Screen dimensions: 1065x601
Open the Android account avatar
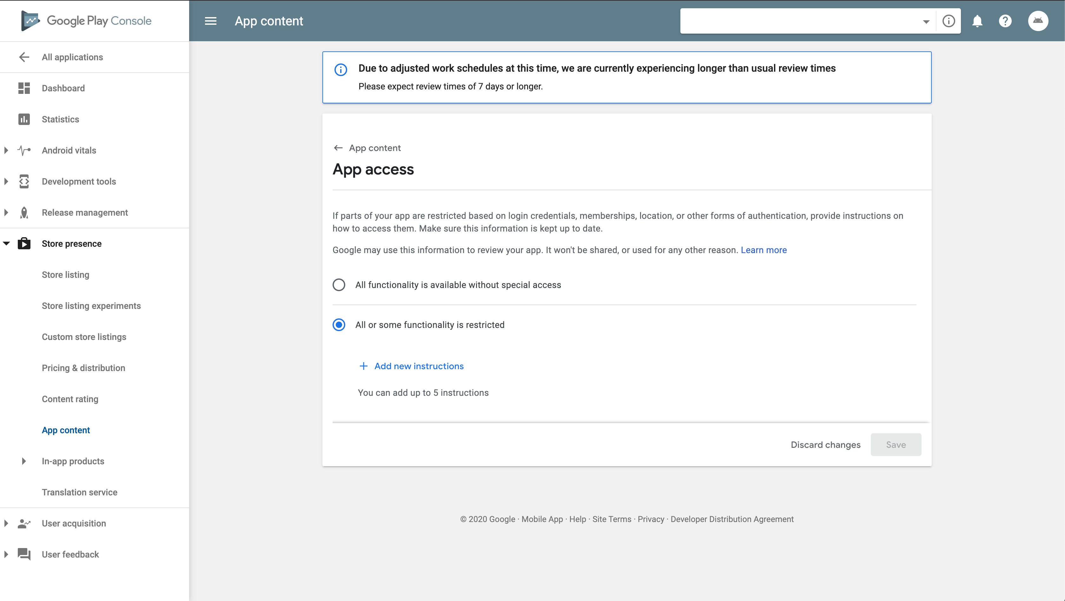tap(1038, 21)
